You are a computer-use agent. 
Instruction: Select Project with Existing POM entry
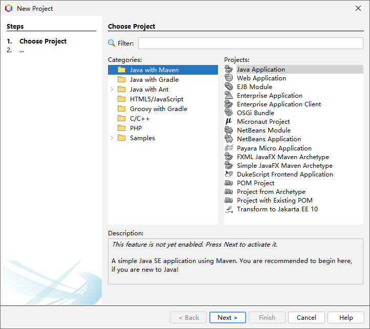(x=275, y=201)
